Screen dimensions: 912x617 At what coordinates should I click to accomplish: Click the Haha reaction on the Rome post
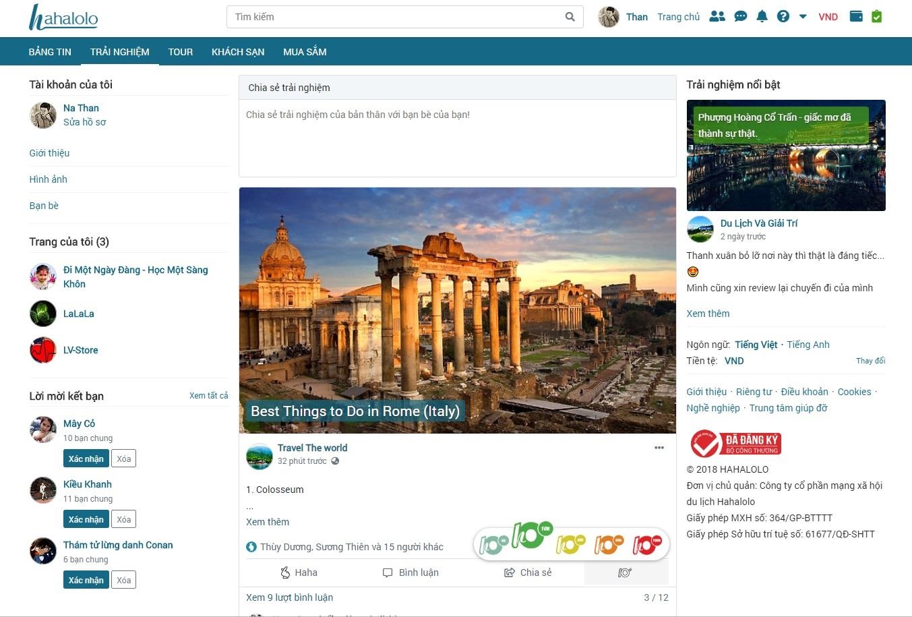coord(299,572)
